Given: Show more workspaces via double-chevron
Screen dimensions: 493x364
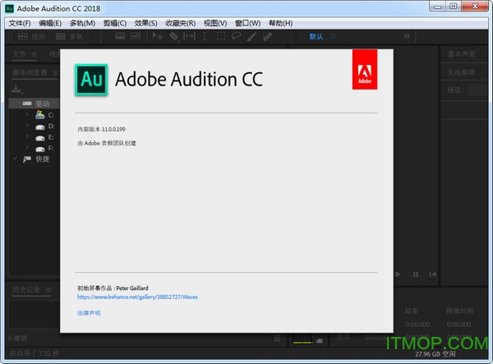Looking at the screenshot, I should click(x=407, y=36).
